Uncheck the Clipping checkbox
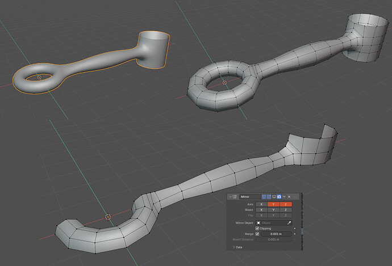This screenshot has width=392, height=266. 257,229
